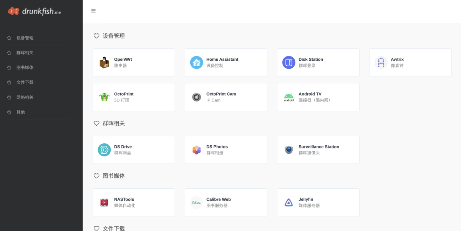
Task: Select 网络相关 in the sidebar
Action: click(x=25, y=97)
